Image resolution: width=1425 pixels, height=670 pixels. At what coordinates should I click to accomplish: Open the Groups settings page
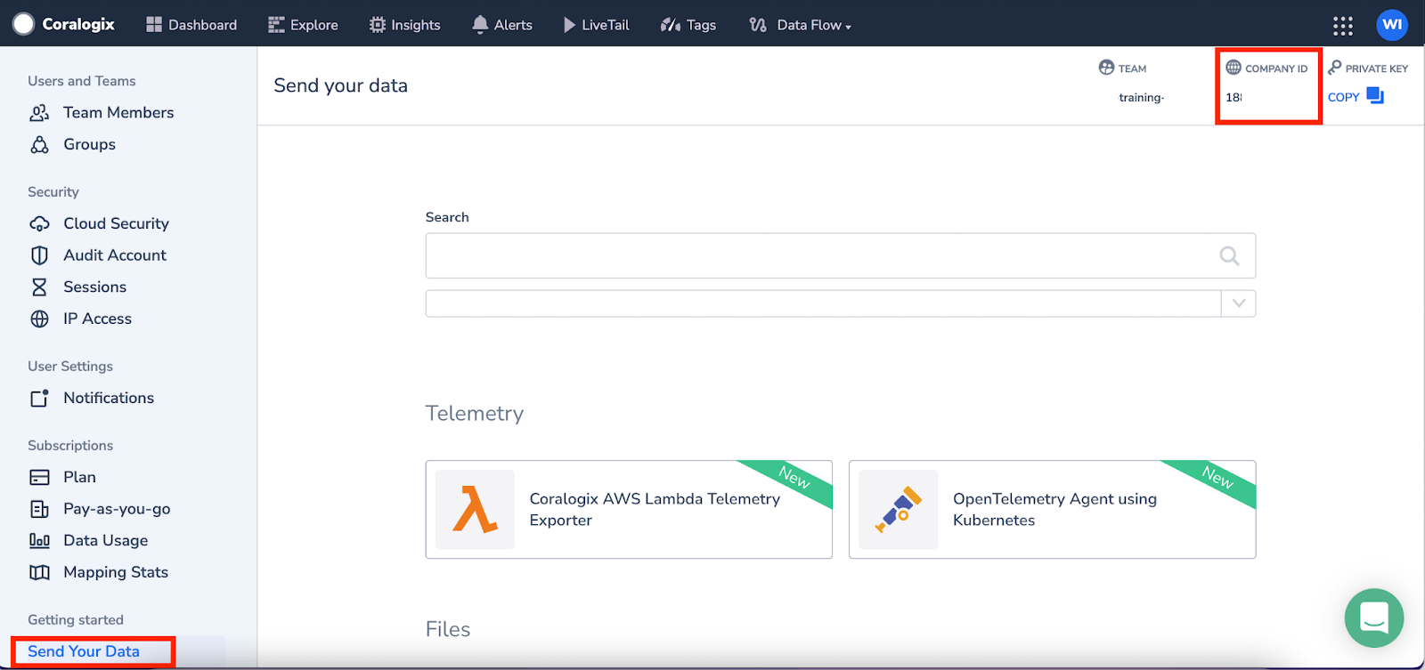pos(89,145)
